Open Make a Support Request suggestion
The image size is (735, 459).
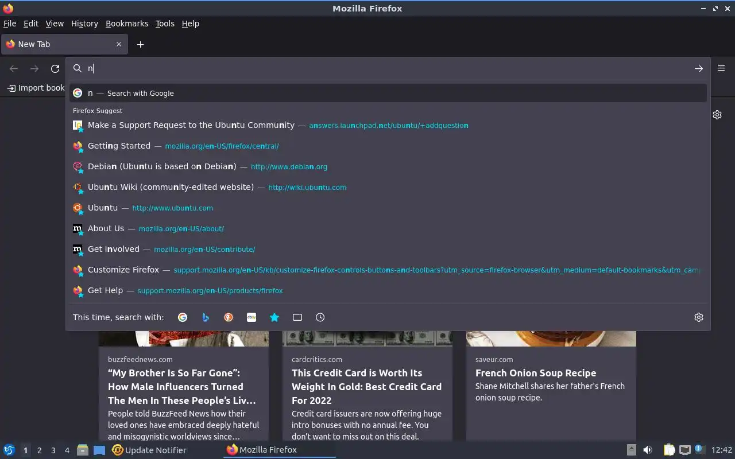(x=388, y=125)
